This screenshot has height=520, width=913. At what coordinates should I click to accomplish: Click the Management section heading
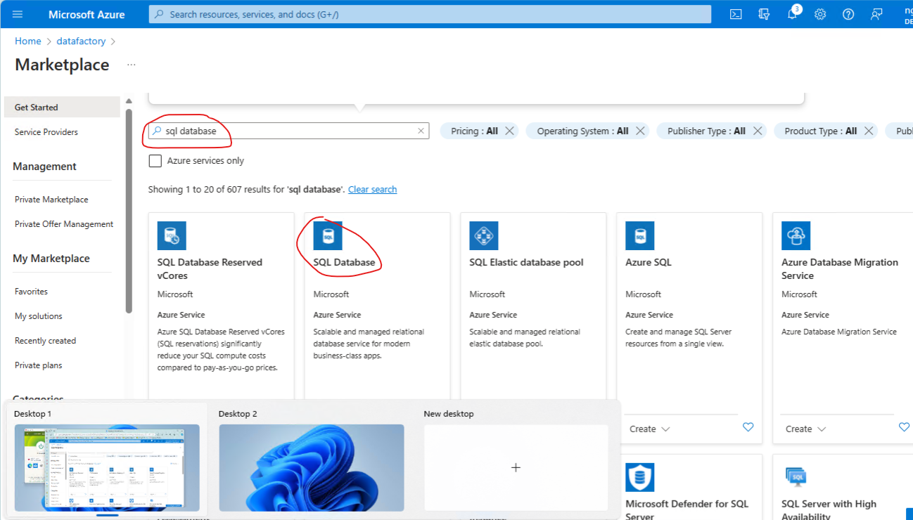click(x=44, y=167)
